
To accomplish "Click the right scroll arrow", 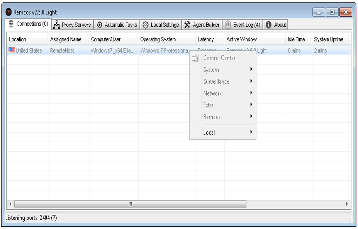I will pos(347,204).
